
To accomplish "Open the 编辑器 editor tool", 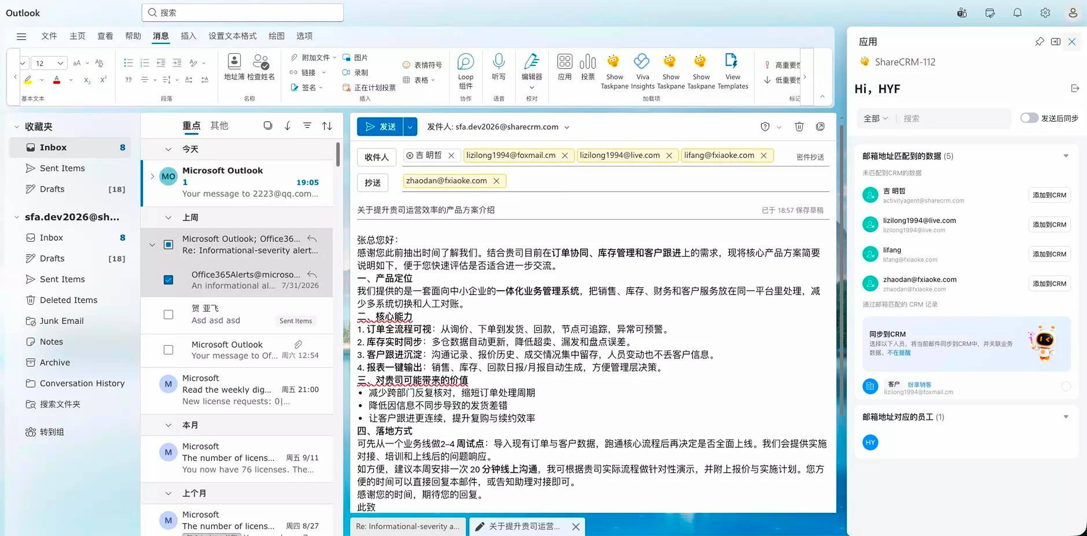I will point(532,70).
